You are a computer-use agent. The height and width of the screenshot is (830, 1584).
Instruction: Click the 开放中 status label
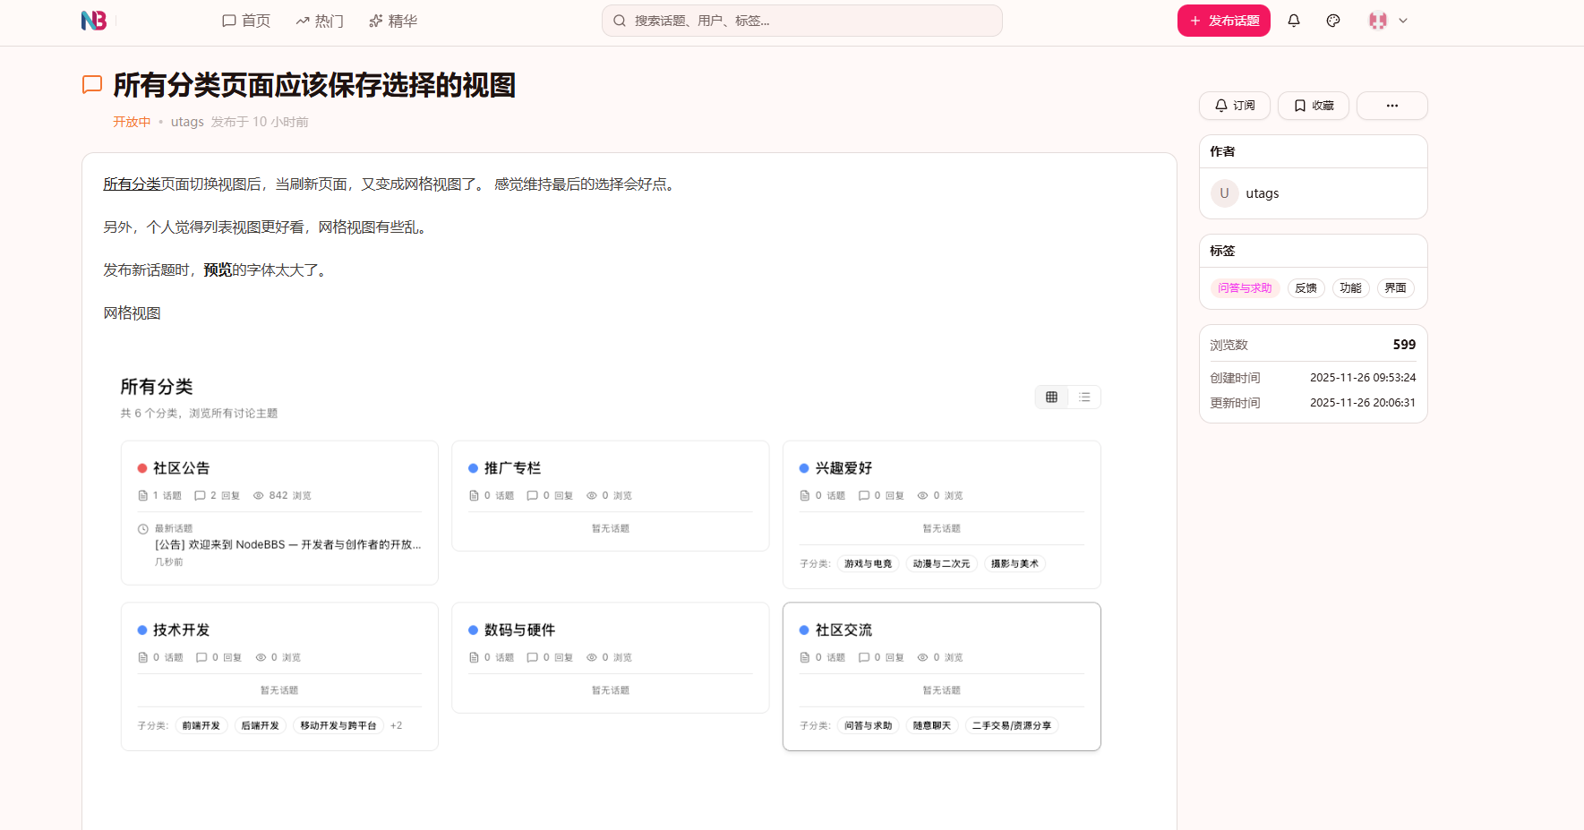[x=132, y=122]
